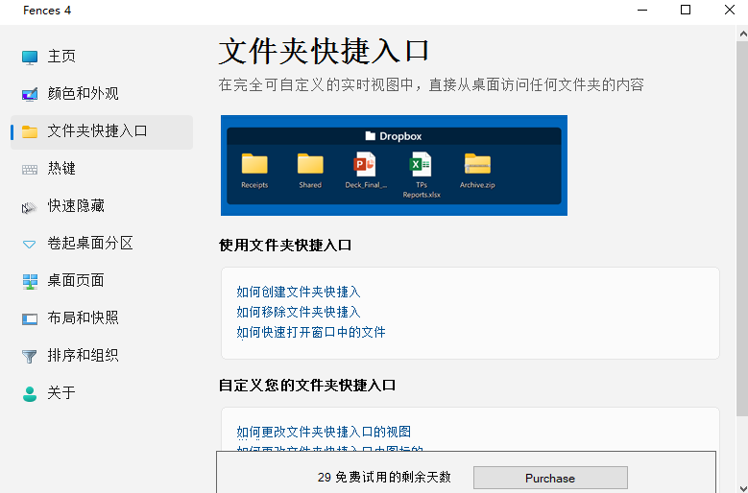Open link 如何更改文件夹快捷入口的视图

324,432
